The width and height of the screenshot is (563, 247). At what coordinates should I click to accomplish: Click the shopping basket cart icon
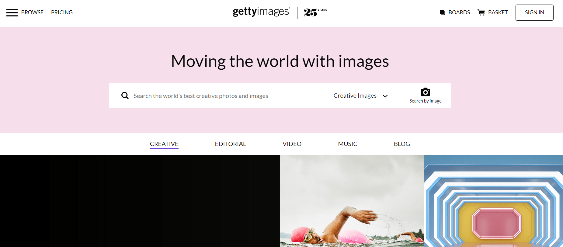click(481, 12)
